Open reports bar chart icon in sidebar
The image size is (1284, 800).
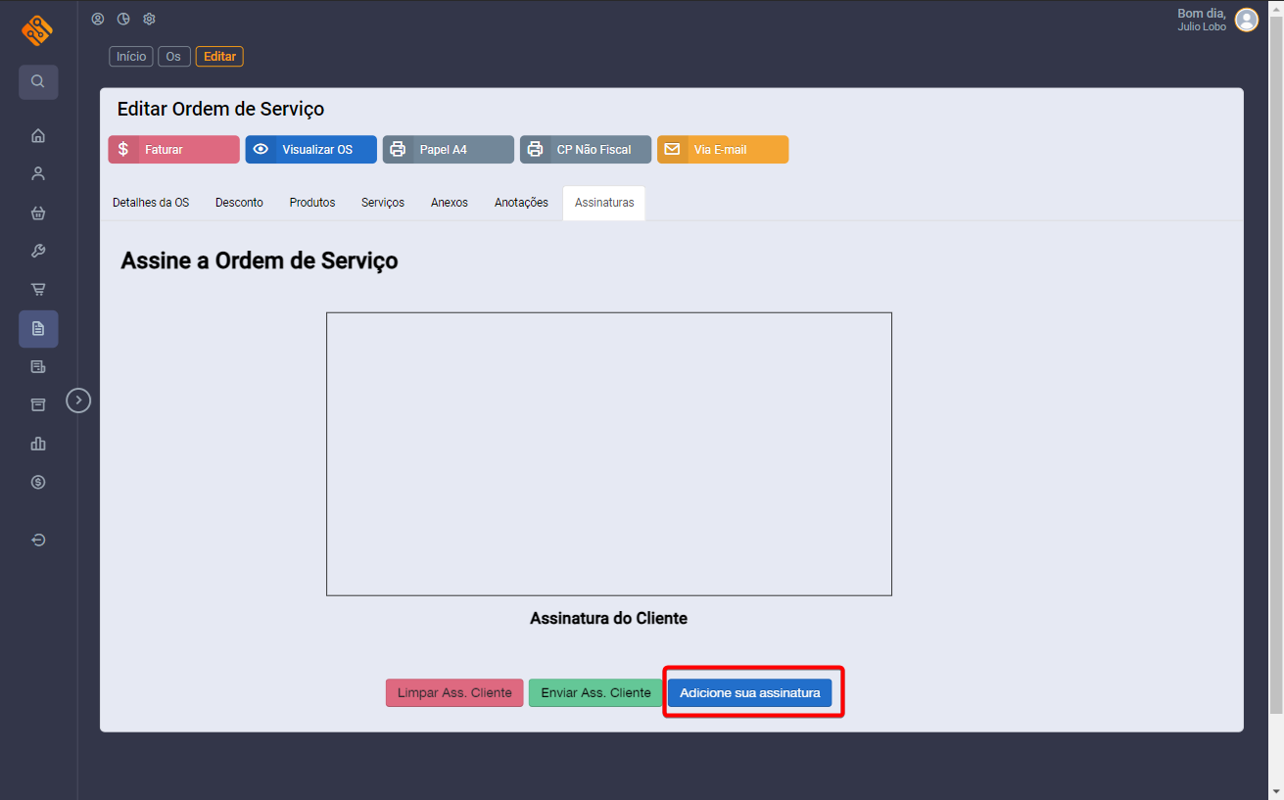38,444
